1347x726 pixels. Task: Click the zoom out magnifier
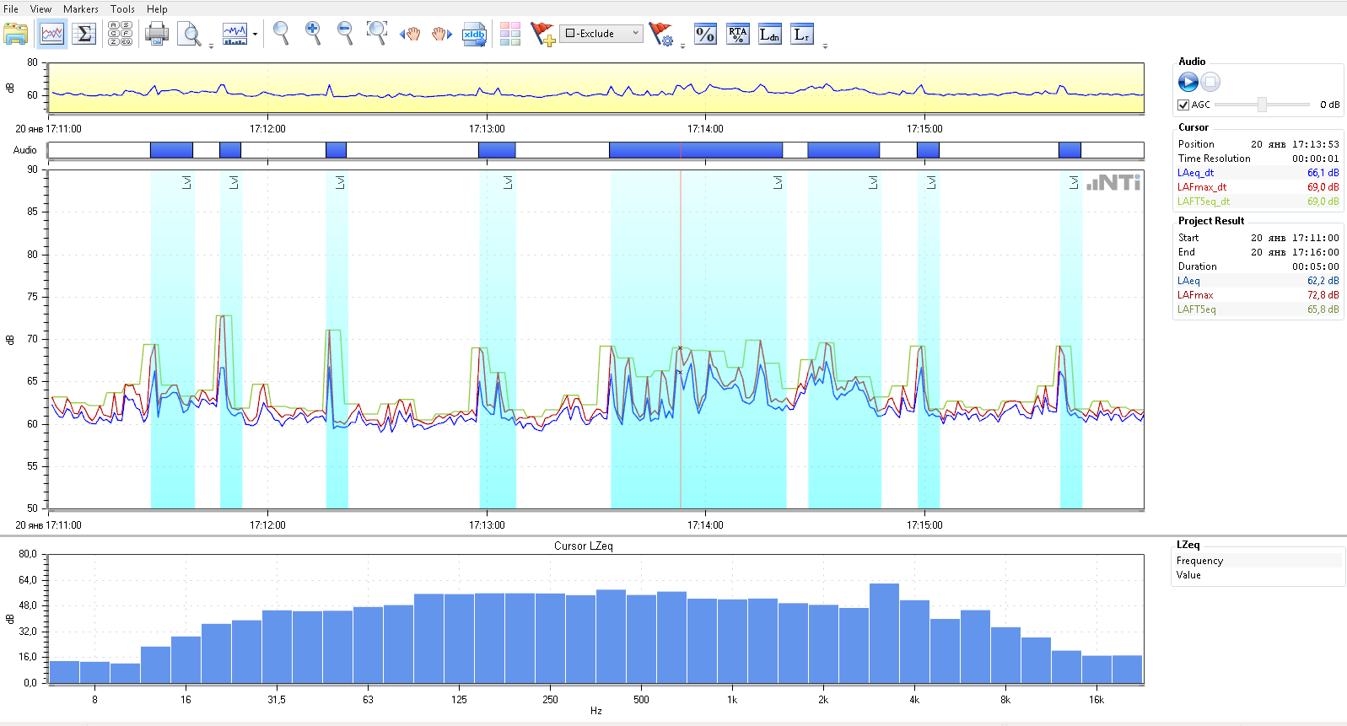pos(345,34)
